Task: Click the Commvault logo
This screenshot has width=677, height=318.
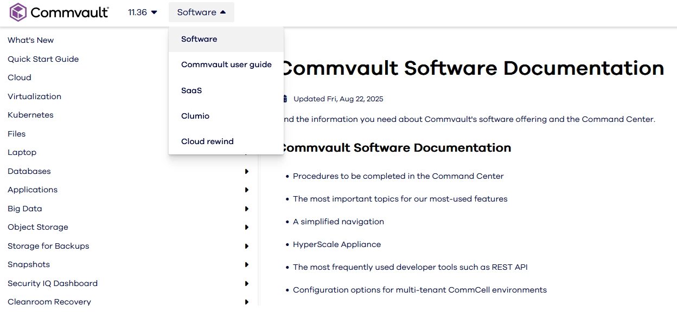Action: click(x=59, y=12)
